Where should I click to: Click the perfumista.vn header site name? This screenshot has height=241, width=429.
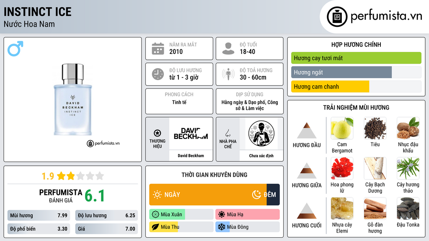click(386, 16)
